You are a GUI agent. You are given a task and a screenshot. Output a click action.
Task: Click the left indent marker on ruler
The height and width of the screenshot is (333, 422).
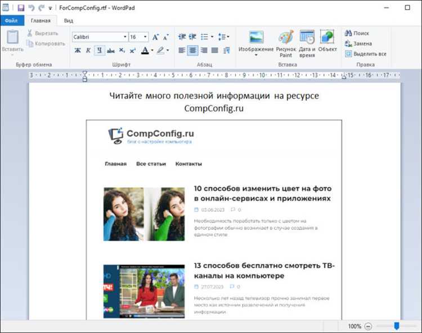coord(85,76)
